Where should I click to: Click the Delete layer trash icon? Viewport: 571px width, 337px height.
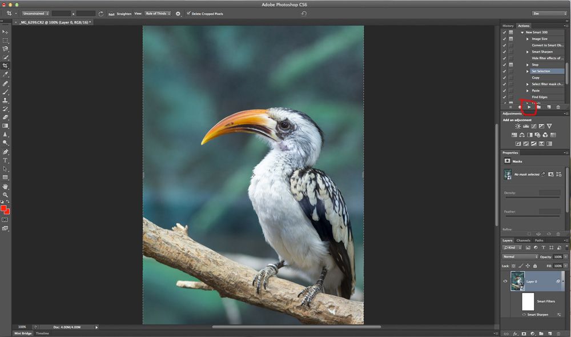tap(558, 334)
